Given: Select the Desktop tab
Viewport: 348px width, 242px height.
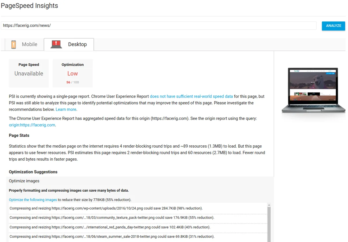Looking at the screenshot, I should [x=69, y=45].
